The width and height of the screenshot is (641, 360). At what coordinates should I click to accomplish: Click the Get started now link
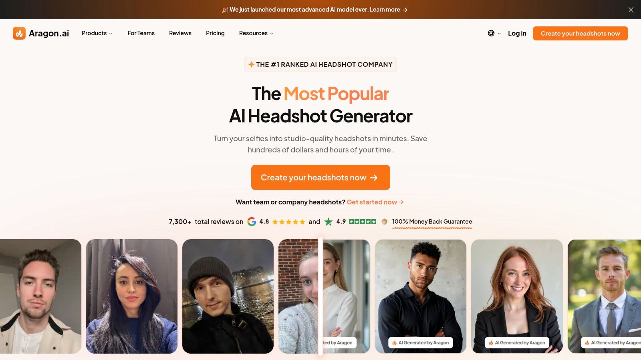(375, 202)
